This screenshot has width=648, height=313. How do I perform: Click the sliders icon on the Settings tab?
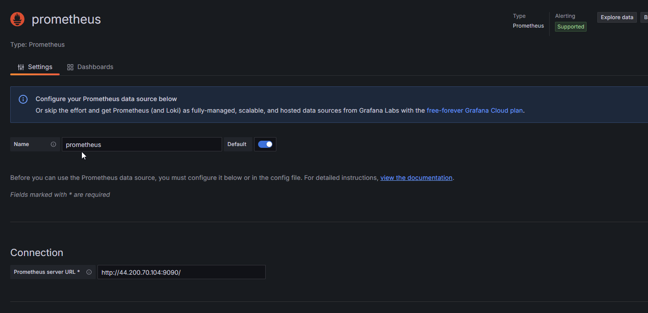(x=21, y=67)
